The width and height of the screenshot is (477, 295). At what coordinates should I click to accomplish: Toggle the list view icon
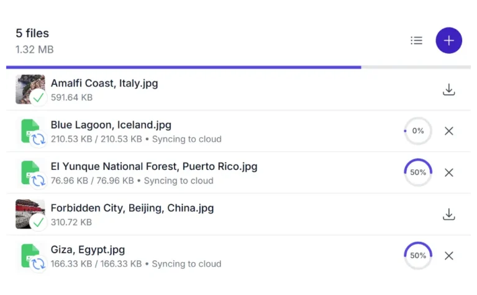(x=417, y=40)
